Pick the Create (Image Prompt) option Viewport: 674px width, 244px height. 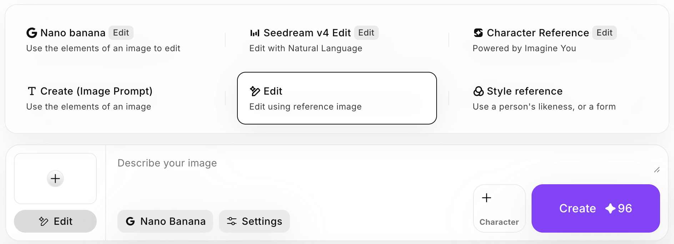coord(96,98)
